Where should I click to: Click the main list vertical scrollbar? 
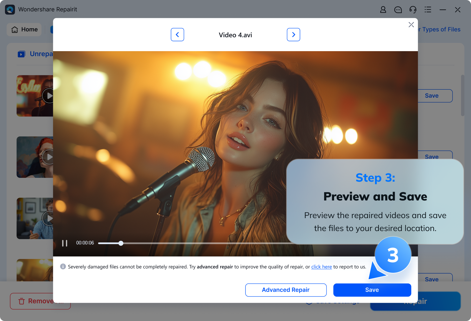[462, 95]
